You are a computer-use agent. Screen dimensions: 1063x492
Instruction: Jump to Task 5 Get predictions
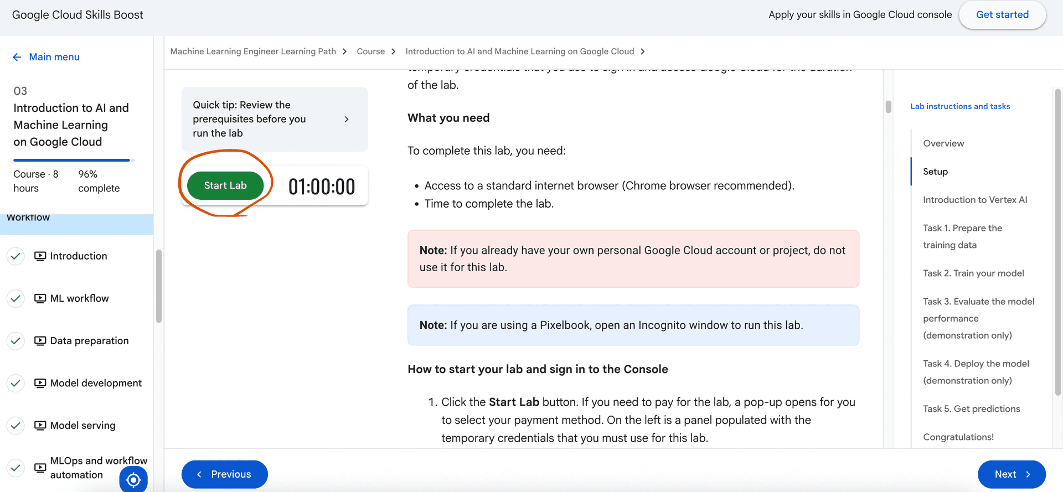(971, 409)
